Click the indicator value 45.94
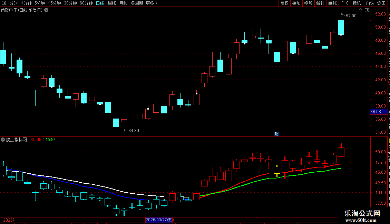This screenshot has width=390, height=224. pos(50,140)
